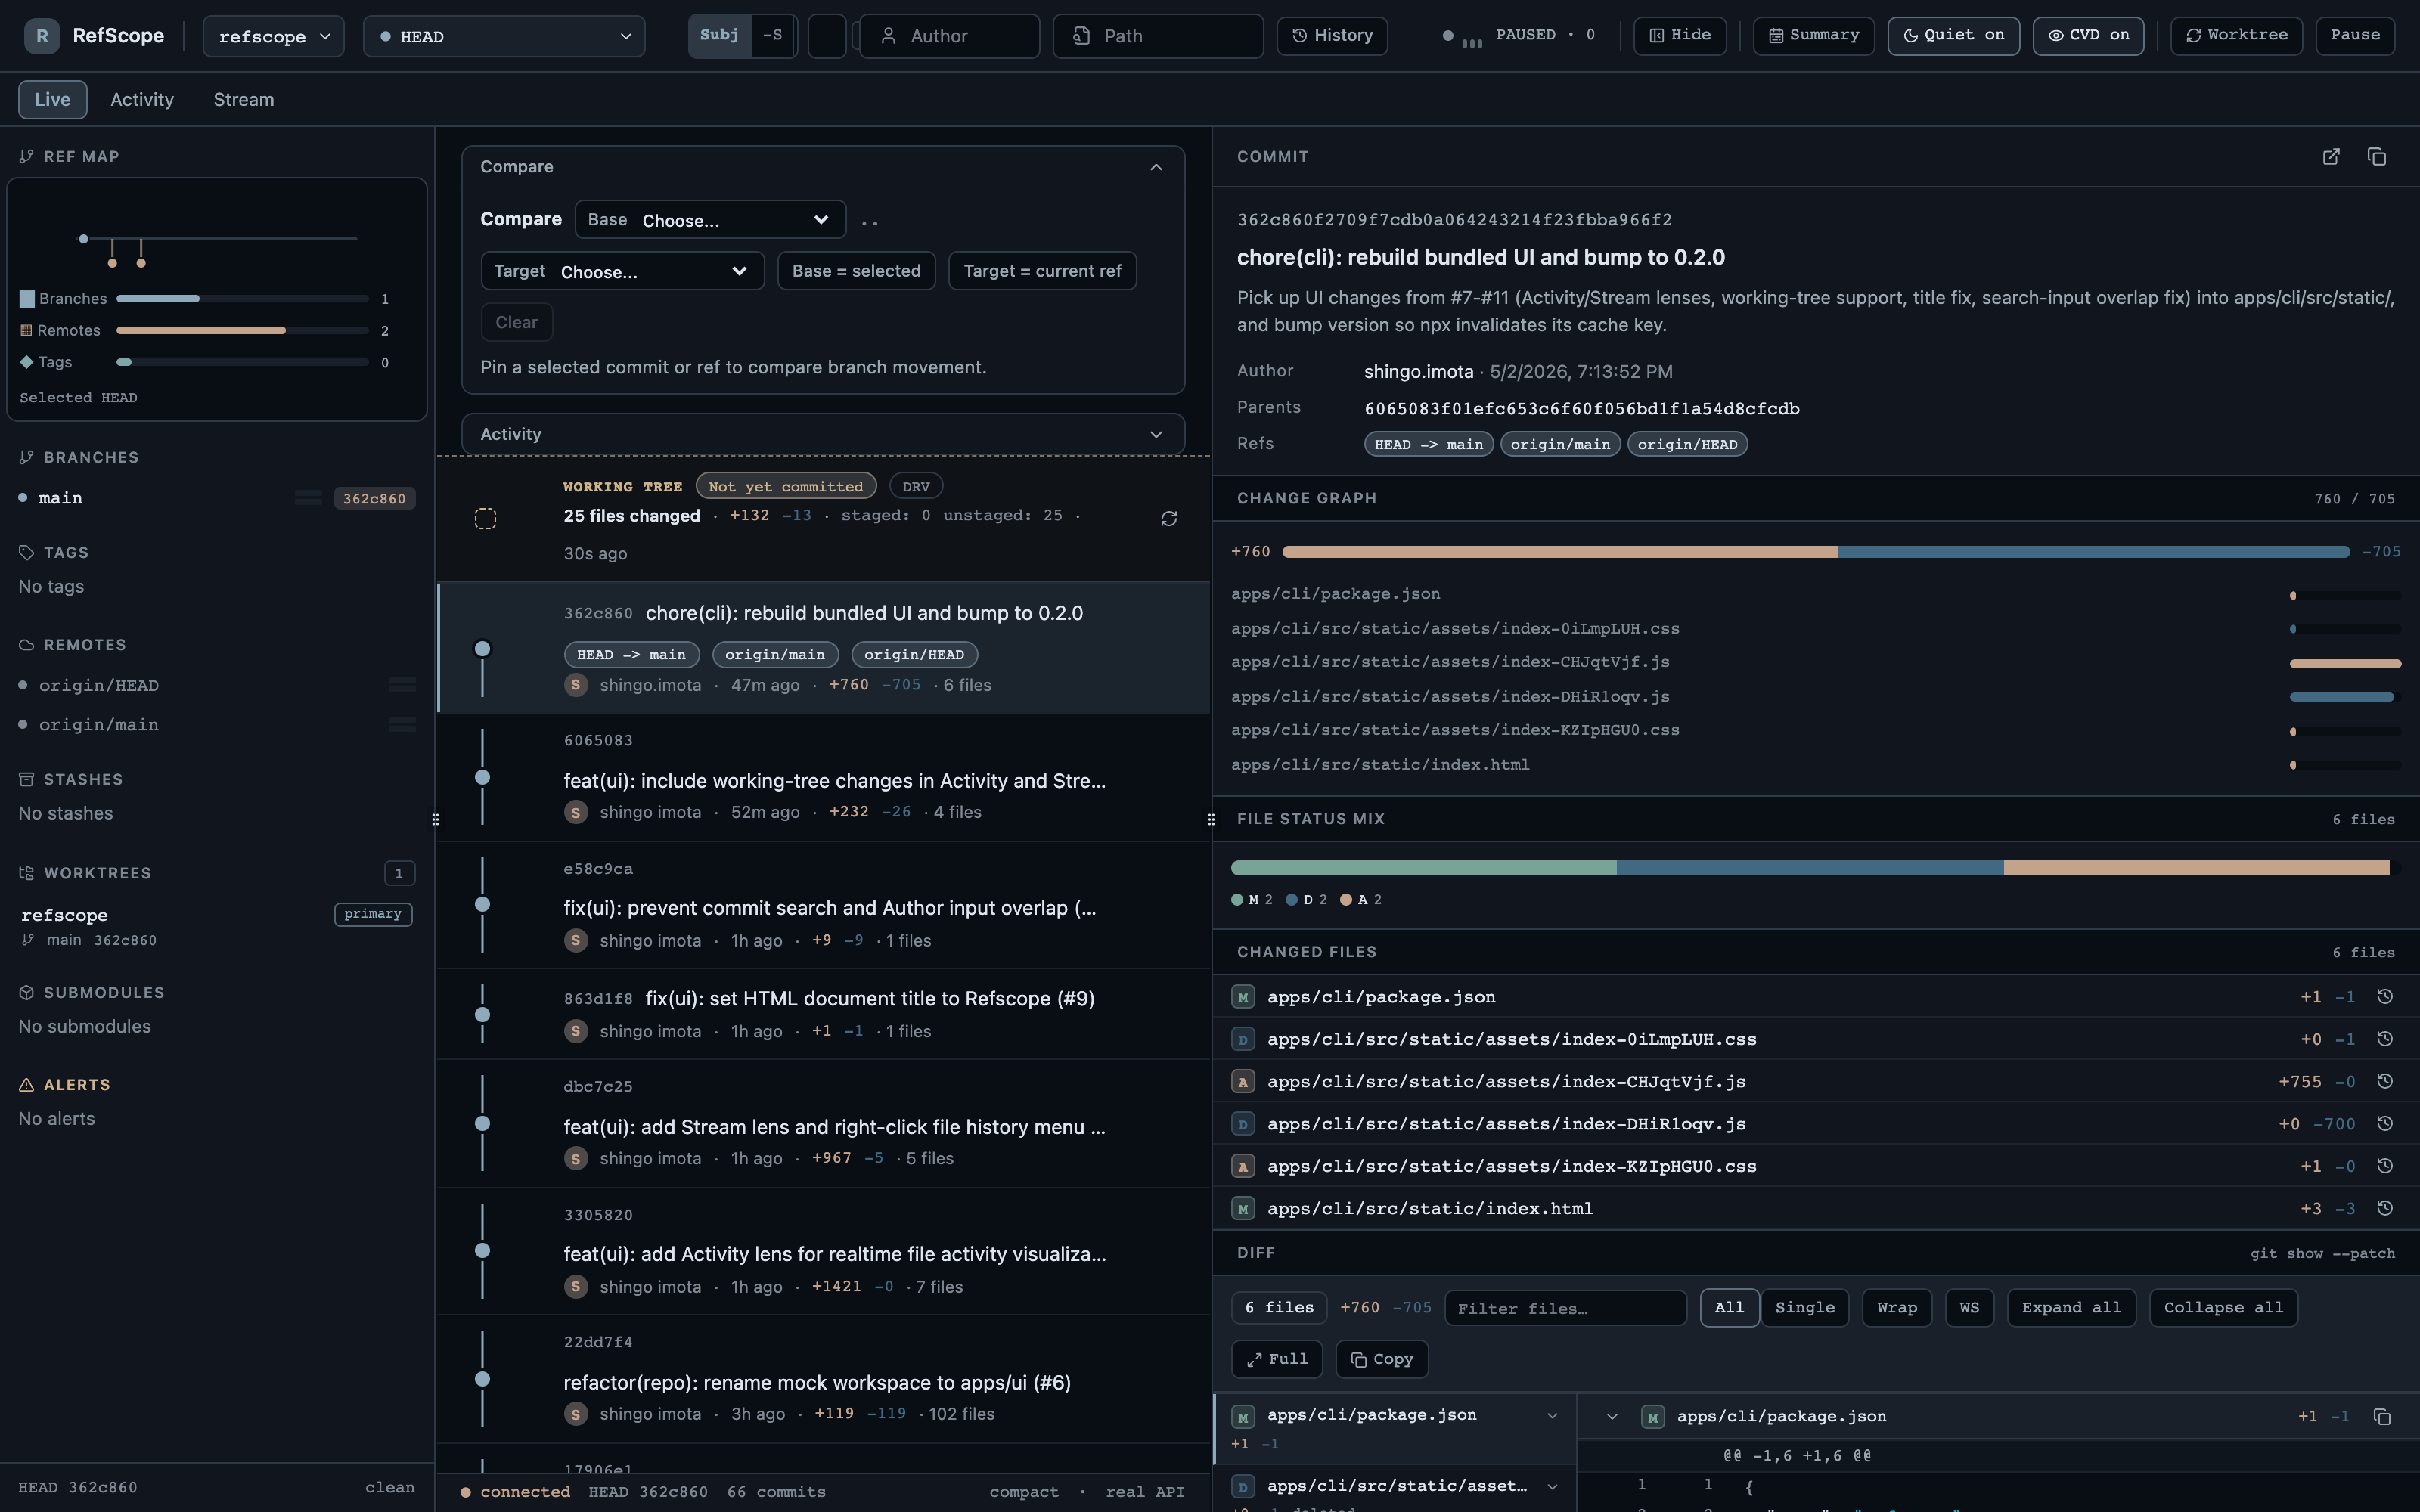
Task: Refresh the working tree status
Action: [1168, 518]
